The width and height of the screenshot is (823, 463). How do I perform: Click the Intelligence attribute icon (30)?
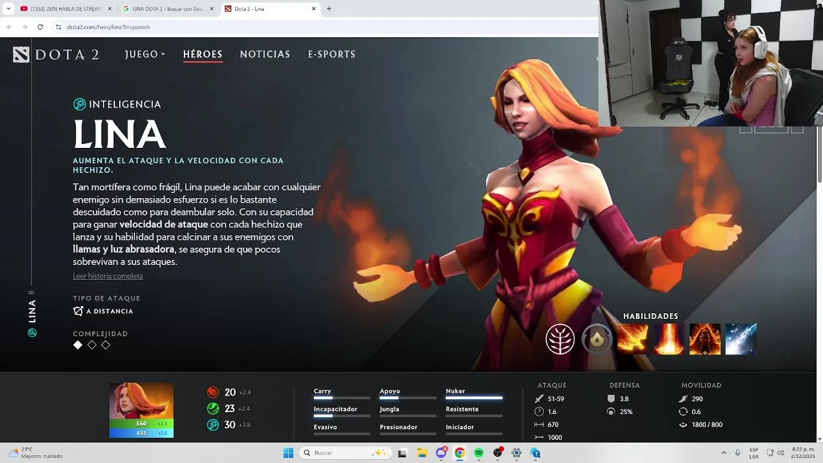213,425
